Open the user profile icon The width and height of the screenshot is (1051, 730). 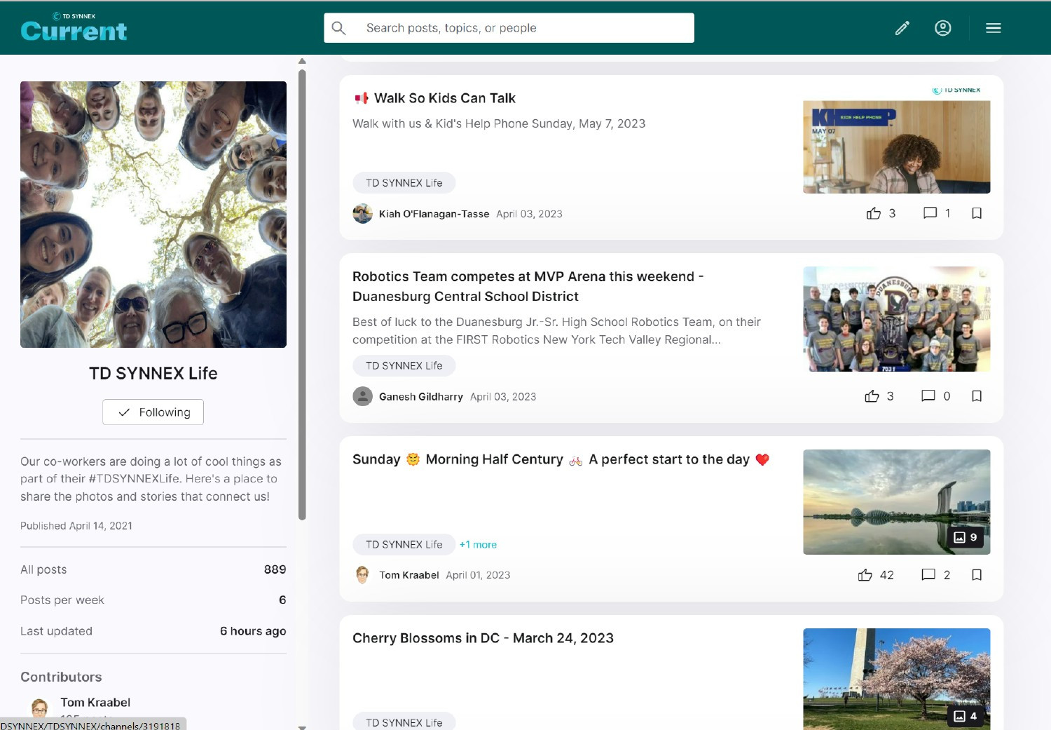(x=942, y=28)
